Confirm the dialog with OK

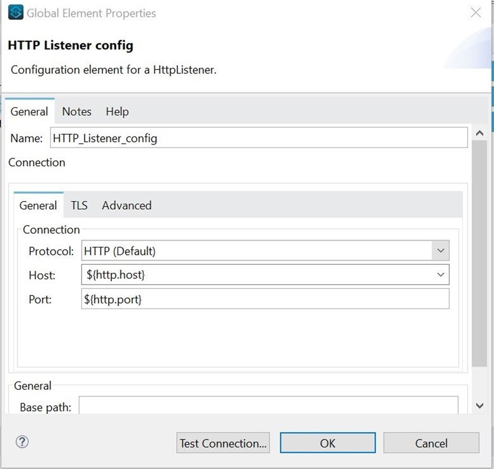[327, 443]
